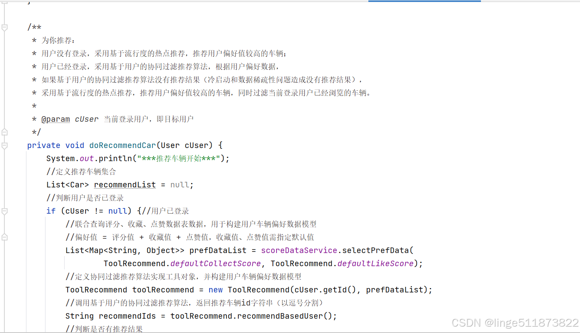Click the fold-end marker beside the */ line
580x333 pixels.
click(5, 132)
